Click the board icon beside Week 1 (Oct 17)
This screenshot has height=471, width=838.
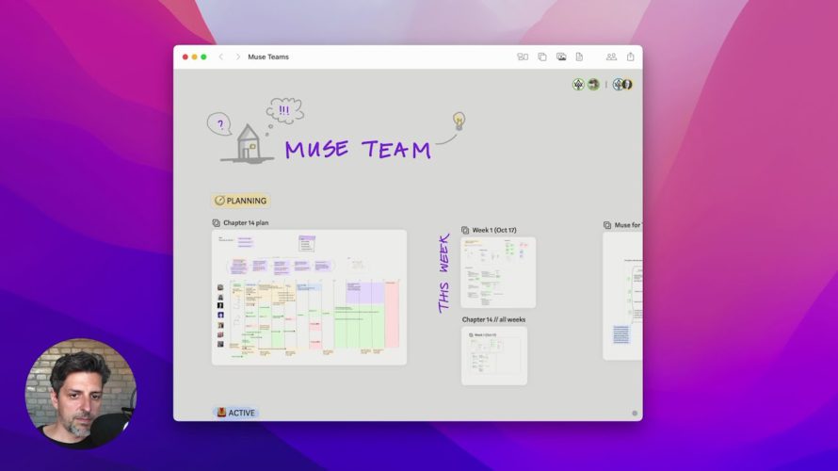pyautogui.click(x=465, y=231)
